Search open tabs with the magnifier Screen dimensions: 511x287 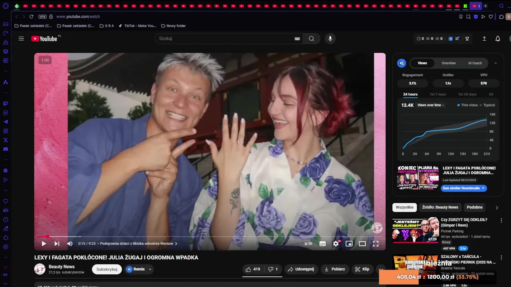501,6
